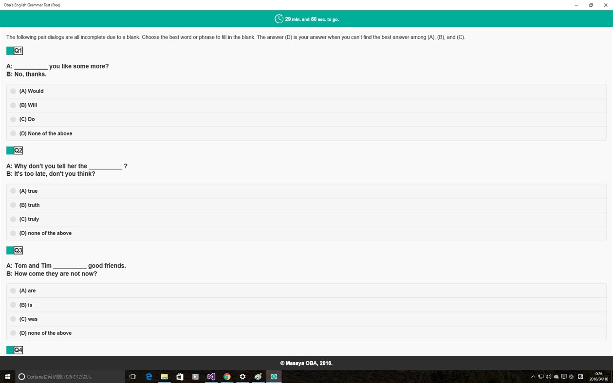Launch the Movies & TV app
The height and width of the screenshot is (383, 613).
(195, 376)
